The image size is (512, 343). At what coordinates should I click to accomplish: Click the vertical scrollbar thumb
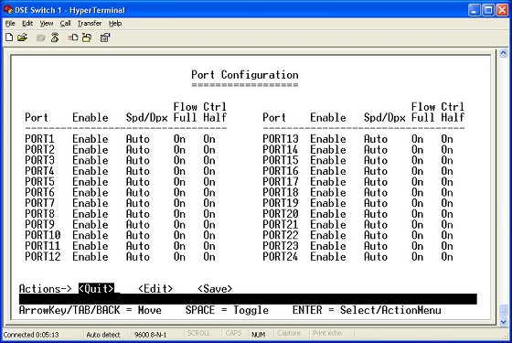[503, 311]
